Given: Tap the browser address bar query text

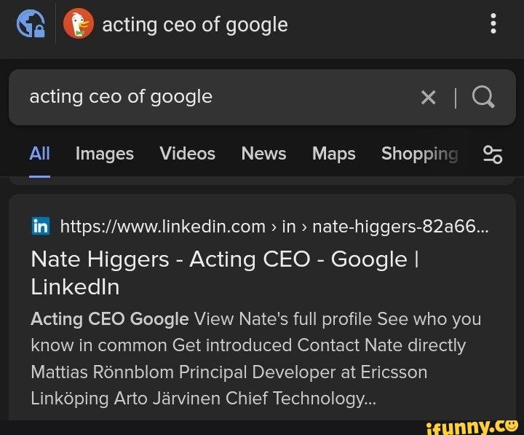Looking at the screenshot, I should coord(195,25).
